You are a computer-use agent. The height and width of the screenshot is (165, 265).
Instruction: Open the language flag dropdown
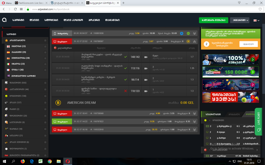[256, 20]
